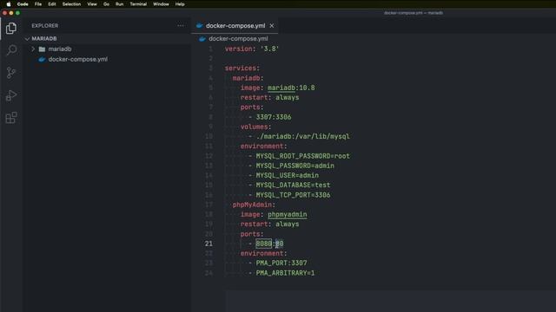Open the Run and Debug view
The height and width of the screenshot is (312, 556).
coord(11,95)
